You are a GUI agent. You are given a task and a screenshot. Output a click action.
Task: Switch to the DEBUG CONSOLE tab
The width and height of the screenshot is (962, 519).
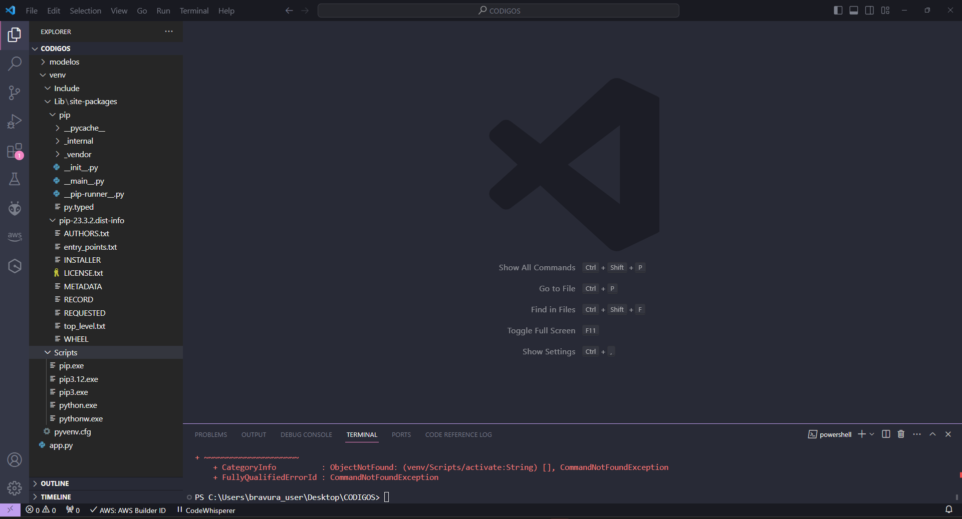306,434
